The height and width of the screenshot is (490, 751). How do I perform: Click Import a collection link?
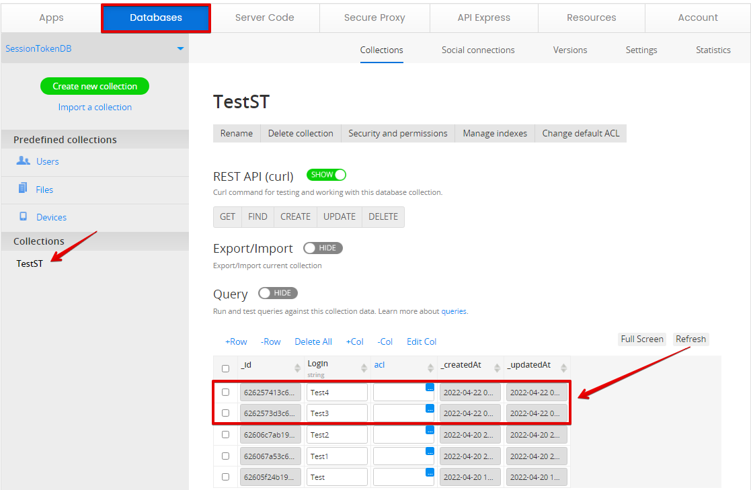coord(95,108)
